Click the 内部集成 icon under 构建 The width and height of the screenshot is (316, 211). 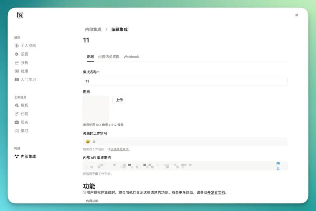coord(16,157)
